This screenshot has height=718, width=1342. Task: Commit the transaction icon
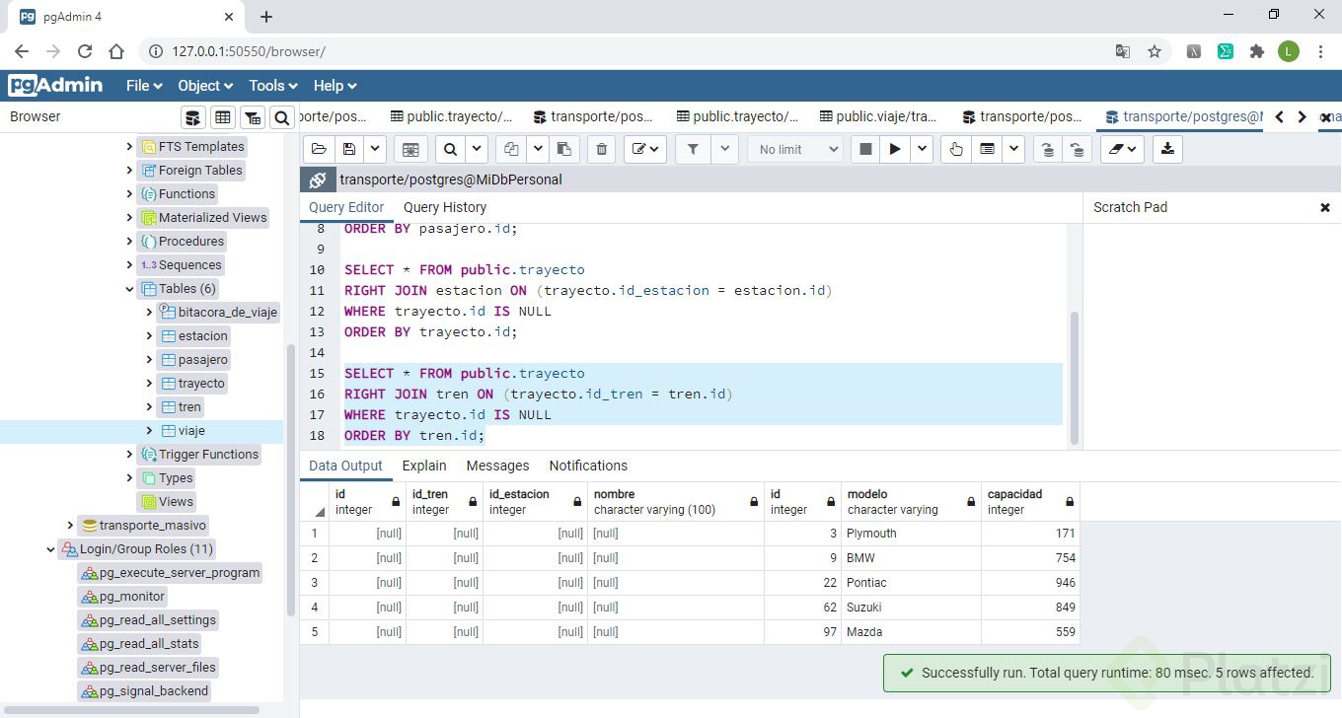[x=1047, y=149]
